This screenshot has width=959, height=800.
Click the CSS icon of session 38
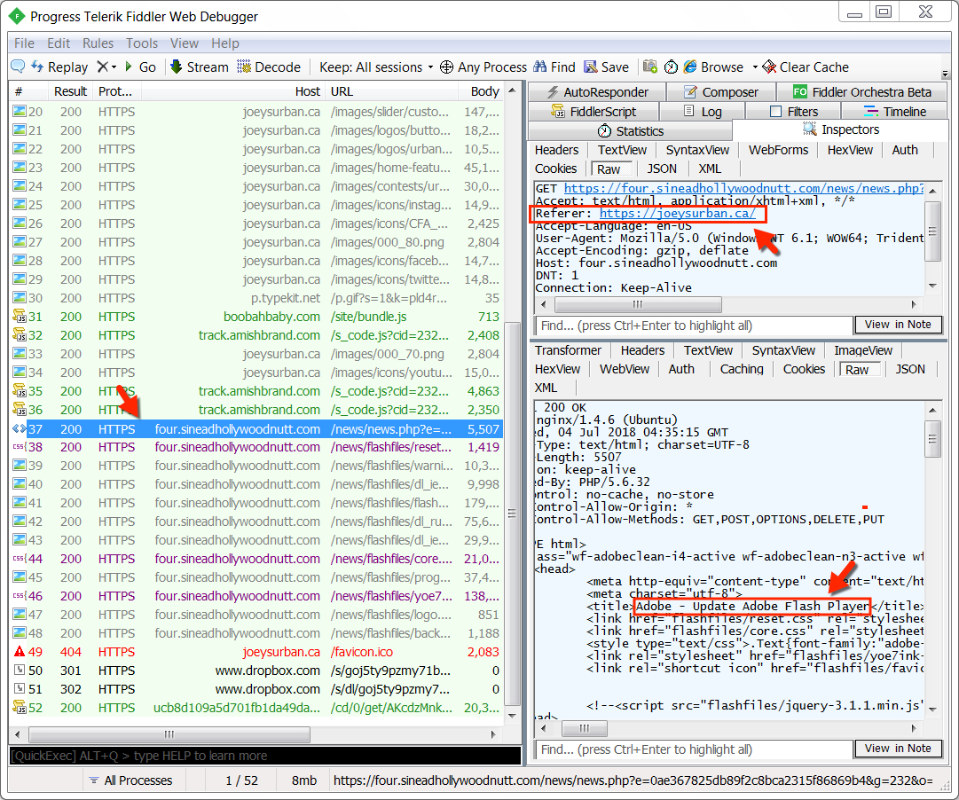[x=19, y=447]
